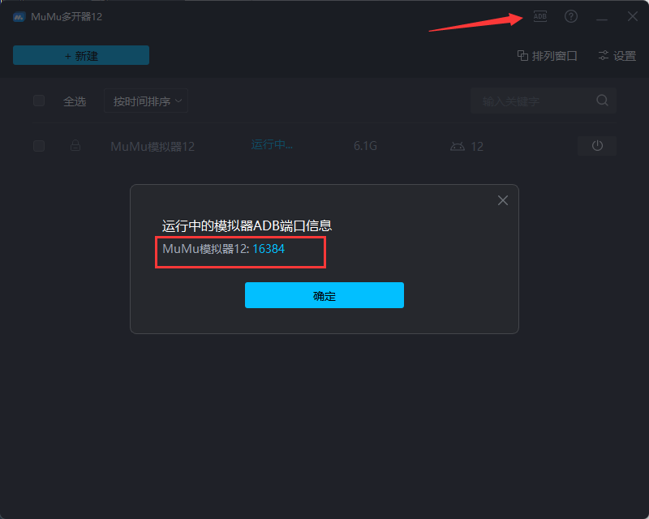Open the help question mark icon
The image size is (649, 519).
pos(571,16)
